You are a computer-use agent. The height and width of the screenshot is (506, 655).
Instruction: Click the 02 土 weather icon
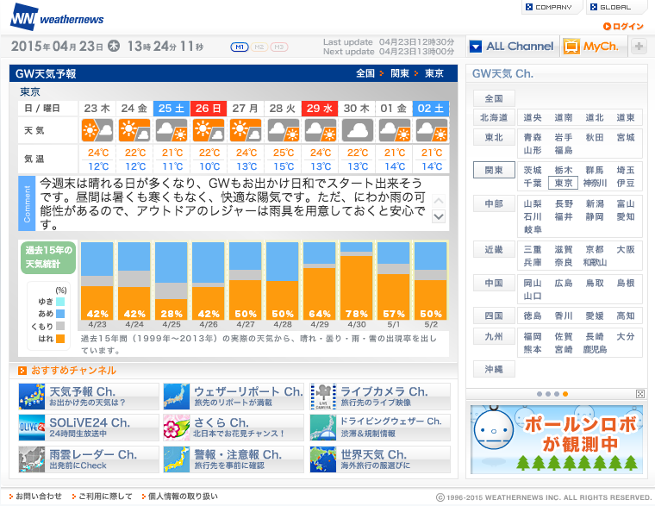[x=432, y=130]
